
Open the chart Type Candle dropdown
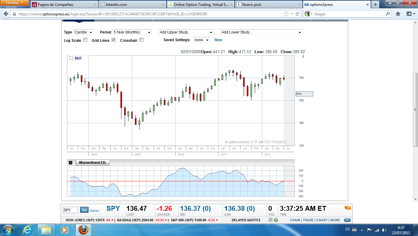click(83, 32)
